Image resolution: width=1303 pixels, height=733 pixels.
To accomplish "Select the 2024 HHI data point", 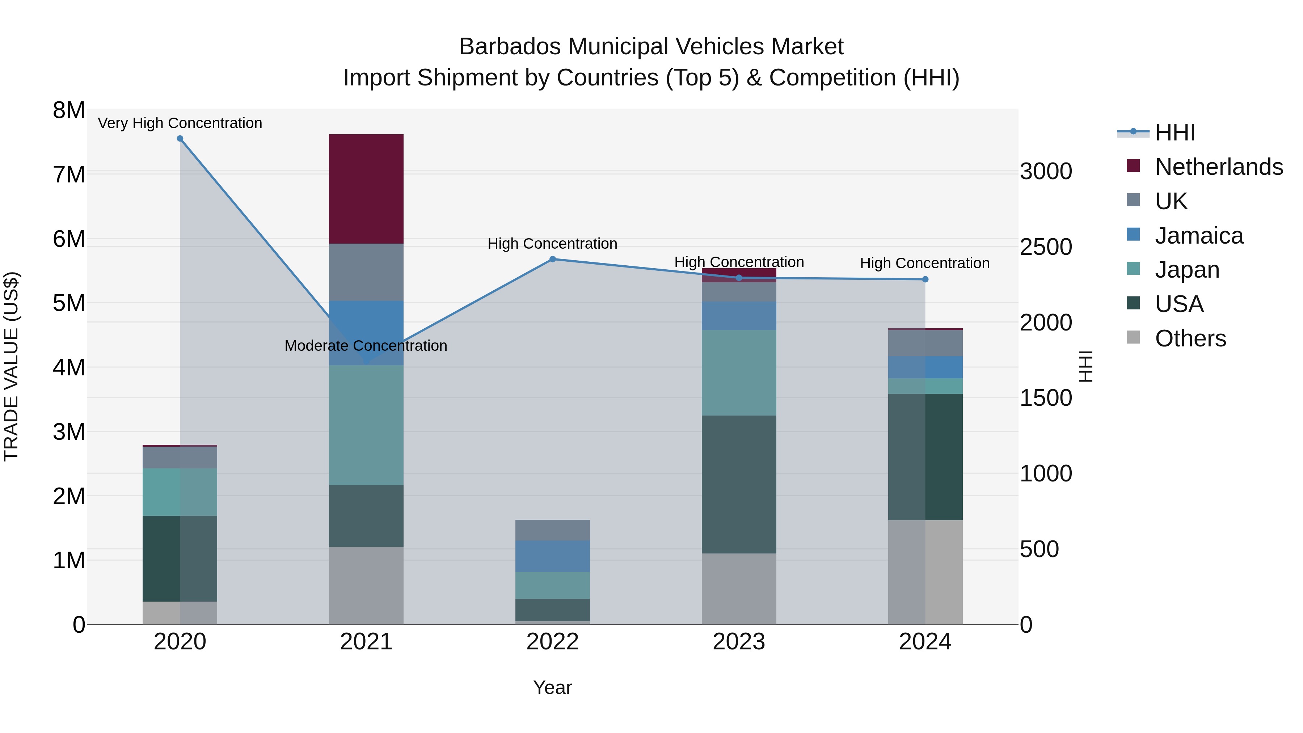I will click(925, 279).
